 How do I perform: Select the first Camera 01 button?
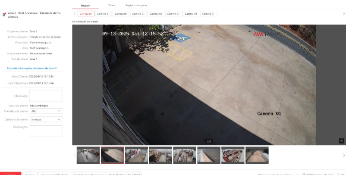coord(86,14)
